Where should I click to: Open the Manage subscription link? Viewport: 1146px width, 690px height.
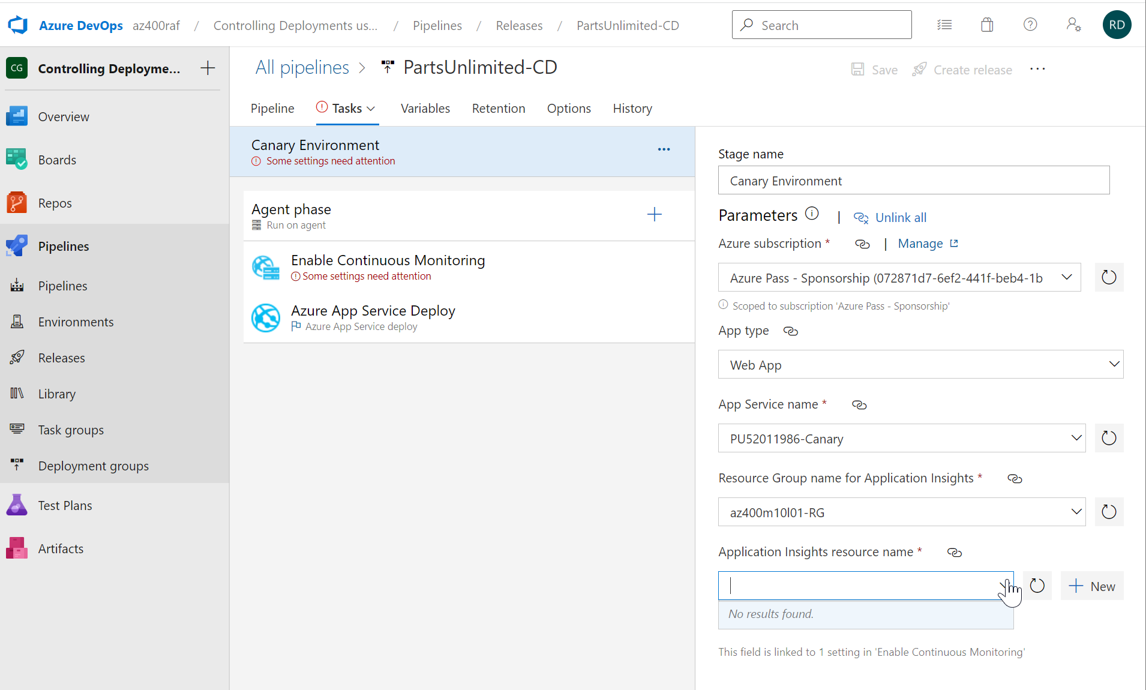[x=921, y=244]
